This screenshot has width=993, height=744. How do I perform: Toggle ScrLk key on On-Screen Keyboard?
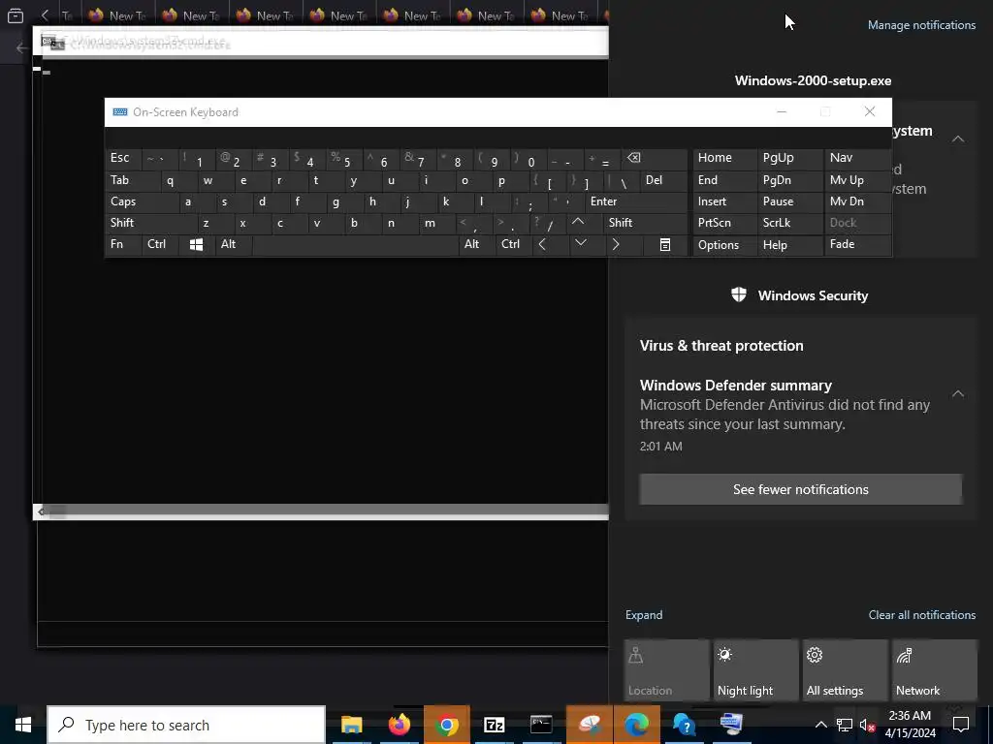pyautogui.click(x=789, y=223)
